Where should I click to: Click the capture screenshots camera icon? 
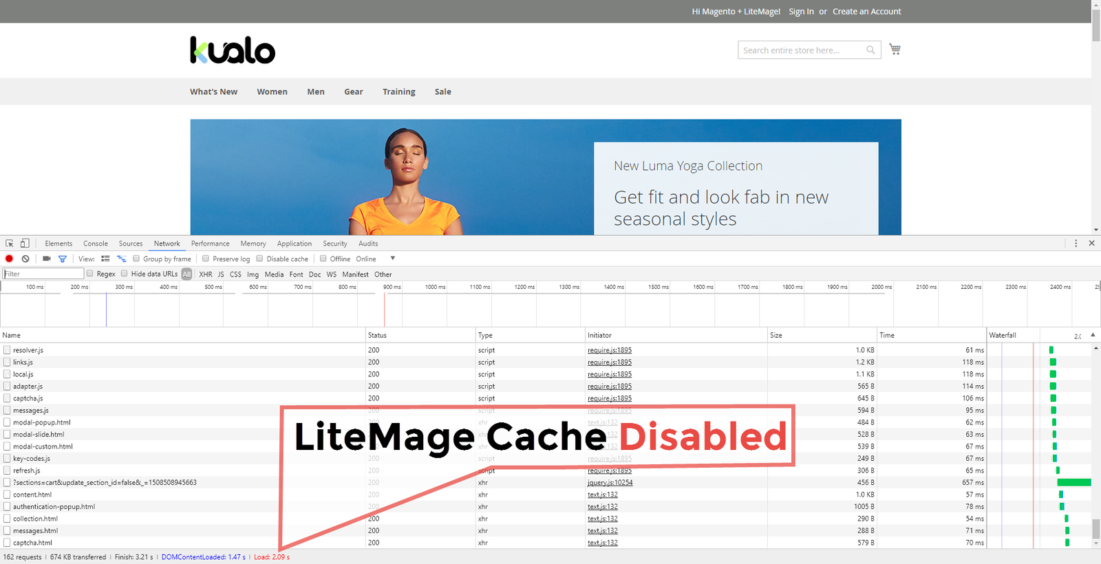point(46,259)
